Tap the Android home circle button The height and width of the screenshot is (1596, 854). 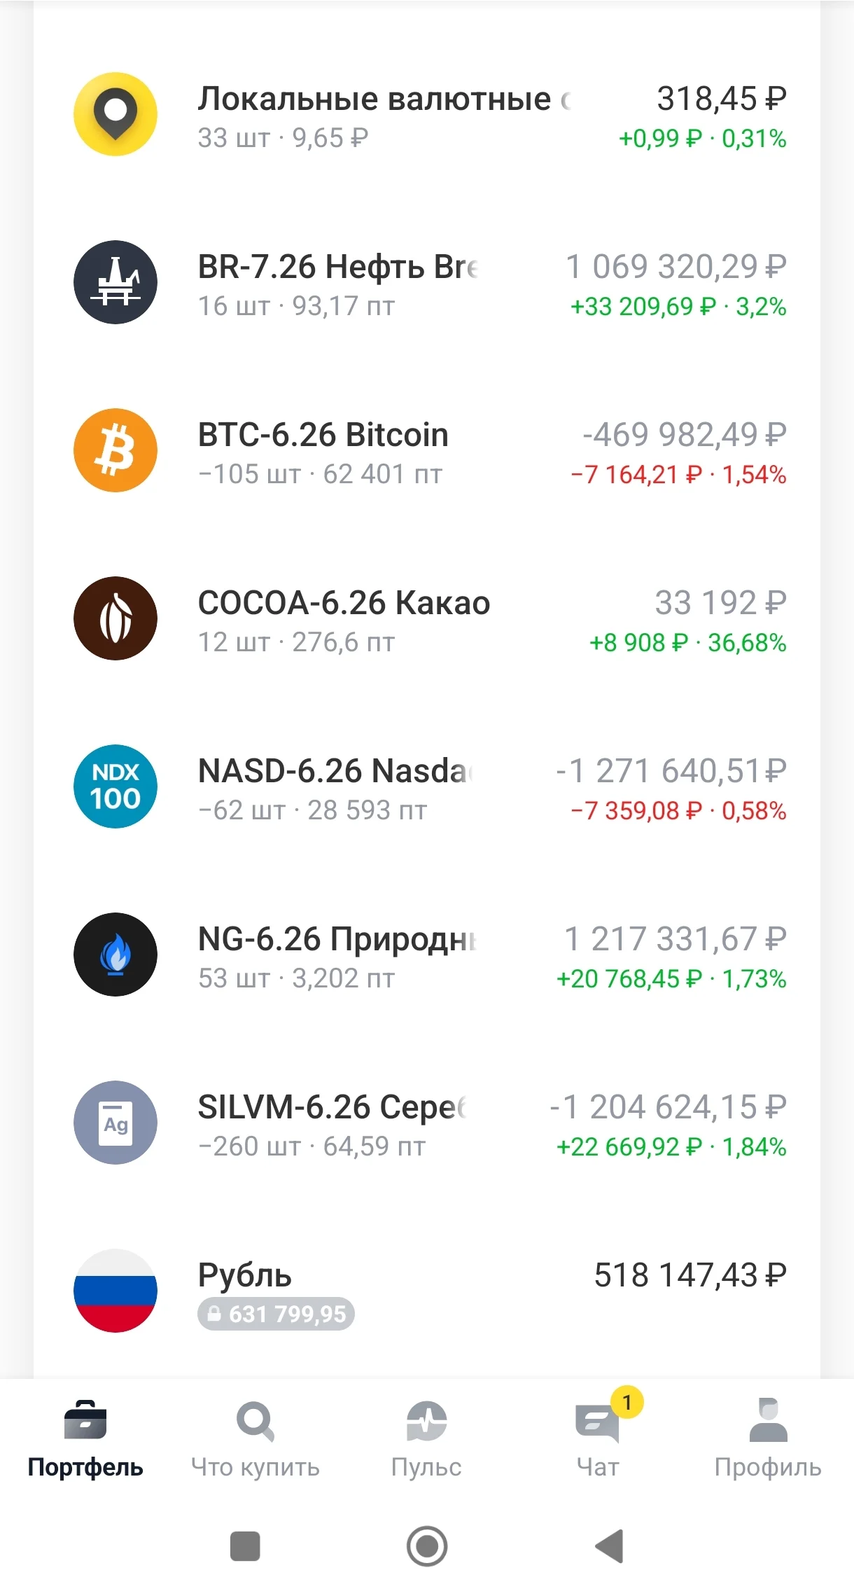pos(427,1546)
